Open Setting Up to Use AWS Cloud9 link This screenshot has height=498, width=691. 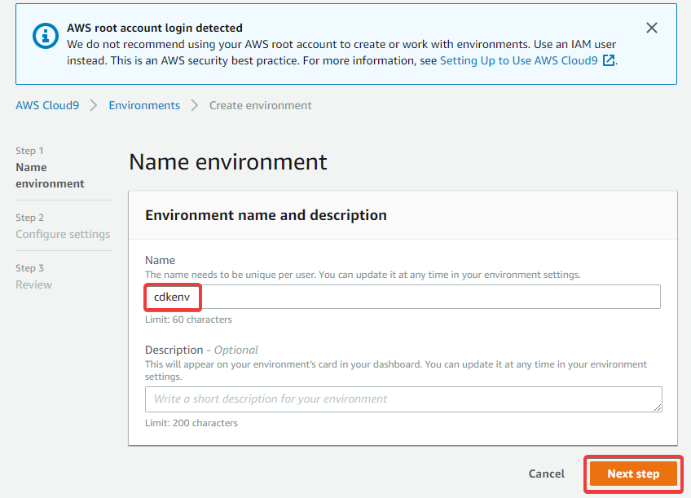519,60
